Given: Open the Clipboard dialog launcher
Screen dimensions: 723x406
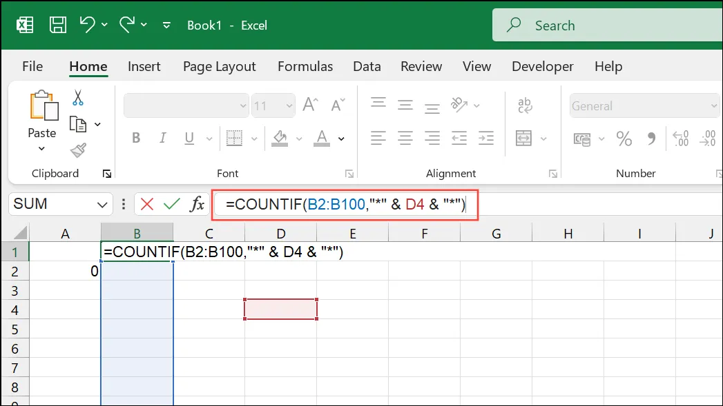Looking at the screenshot, I should coord(107,174).
